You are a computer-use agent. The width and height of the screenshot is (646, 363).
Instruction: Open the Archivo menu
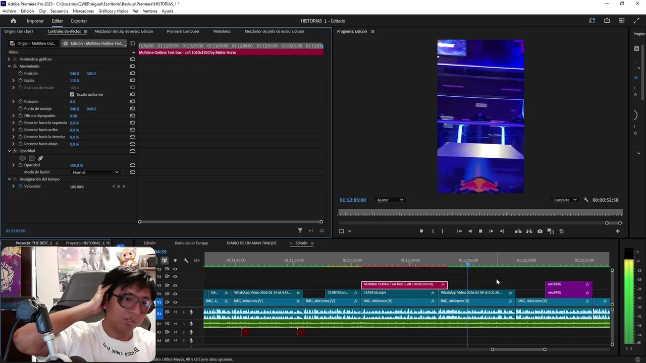pyautogui.click(x=9, y=11)
